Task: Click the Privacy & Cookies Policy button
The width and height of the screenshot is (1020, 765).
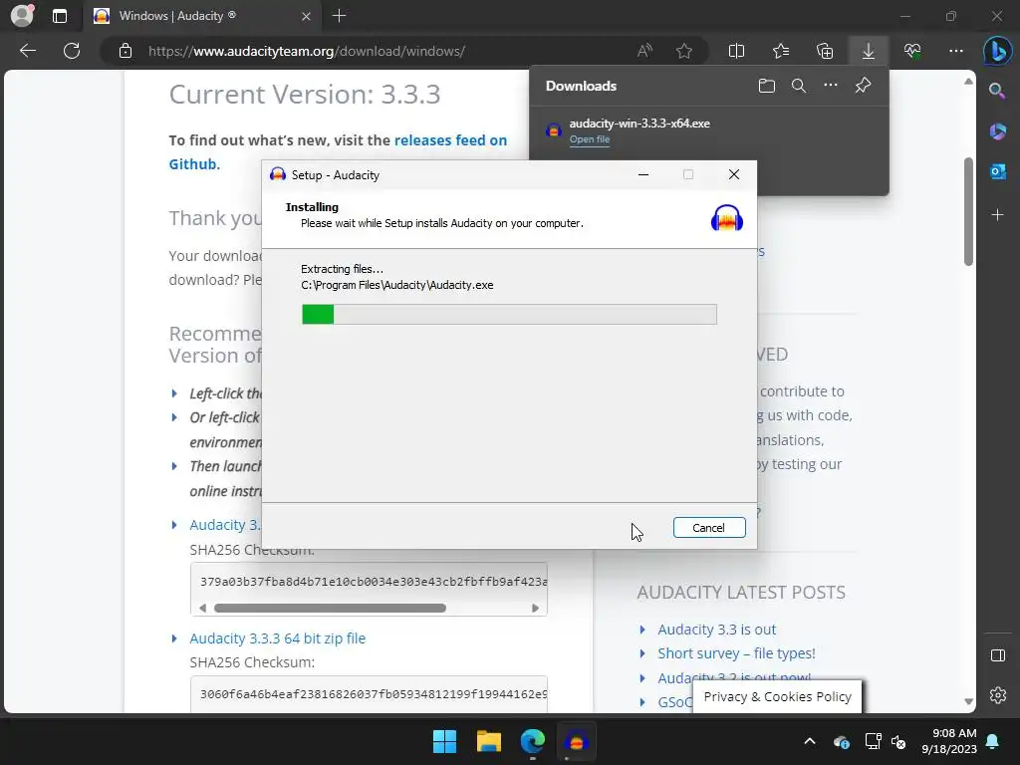Action: [x=777, y=696]
